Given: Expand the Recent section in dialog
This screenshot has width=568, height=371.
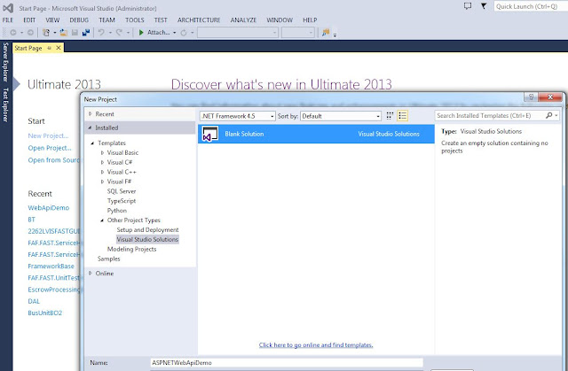Looking at the screenshot, I should (x=91, y=114).
